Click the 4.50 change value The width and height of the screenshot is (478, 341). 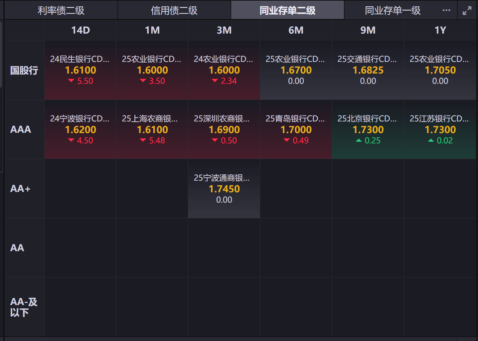pos(85,140)
